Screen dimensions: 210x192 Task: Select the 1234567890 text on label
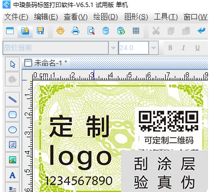pos(79,180)
